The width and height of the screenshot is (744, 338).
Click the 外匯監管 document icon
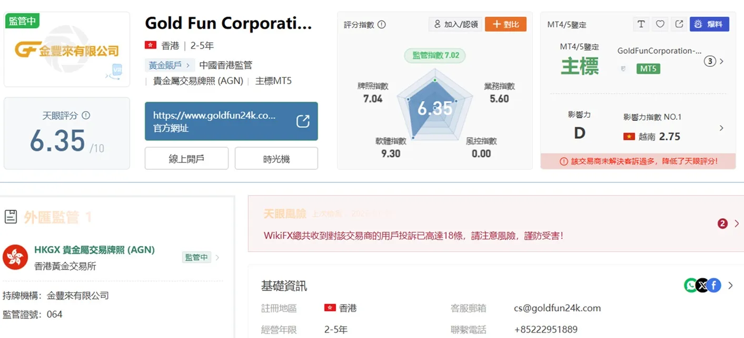coord(10,217)
